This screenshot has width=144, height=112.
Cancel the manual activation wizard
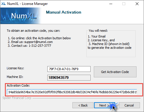(x=129, y=105)
